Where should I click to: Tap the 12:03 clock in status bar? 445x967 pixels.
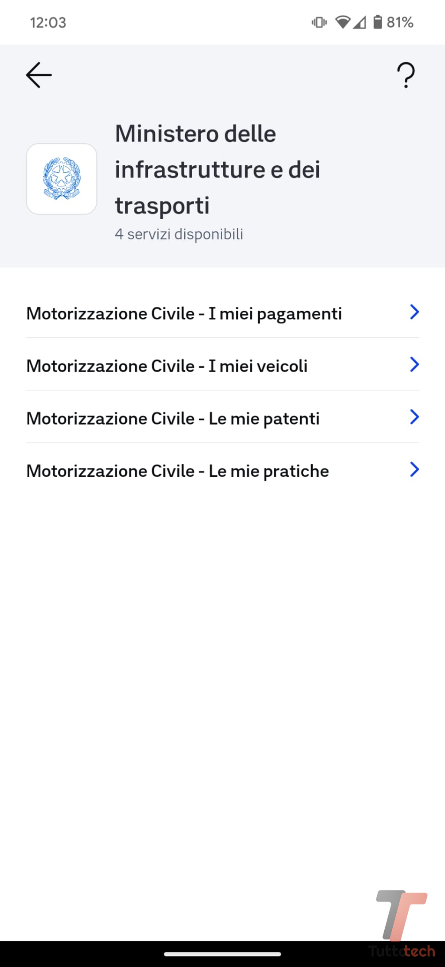[x=48, y=23]
